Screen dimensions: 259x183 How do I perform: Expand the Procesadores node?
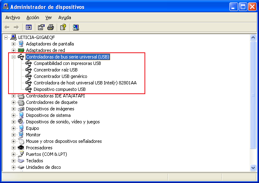tap(13, 148)
